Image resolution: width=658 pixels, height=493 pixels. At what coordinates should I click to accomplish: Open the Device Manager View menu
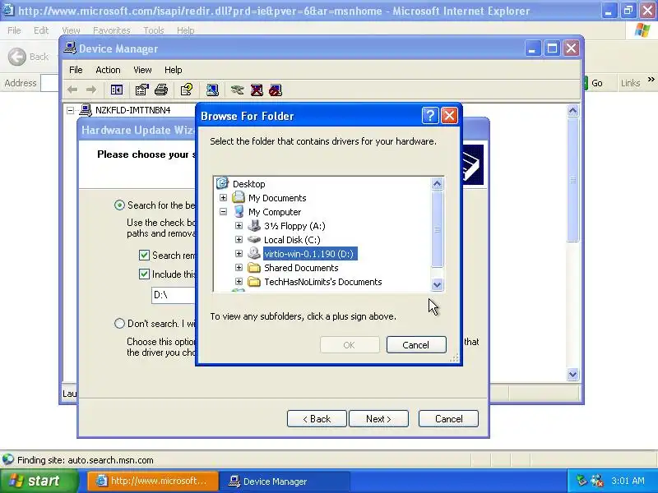142,70
